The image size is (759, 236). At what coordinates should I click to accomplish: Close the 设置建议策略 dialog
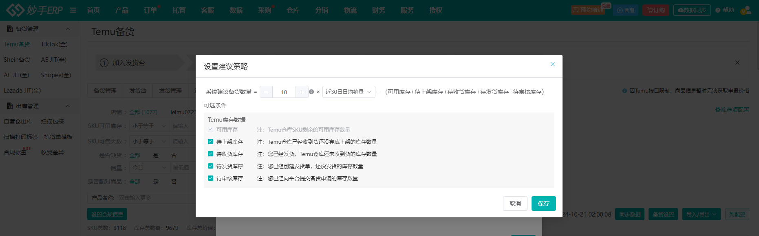(x=553, y=64)
